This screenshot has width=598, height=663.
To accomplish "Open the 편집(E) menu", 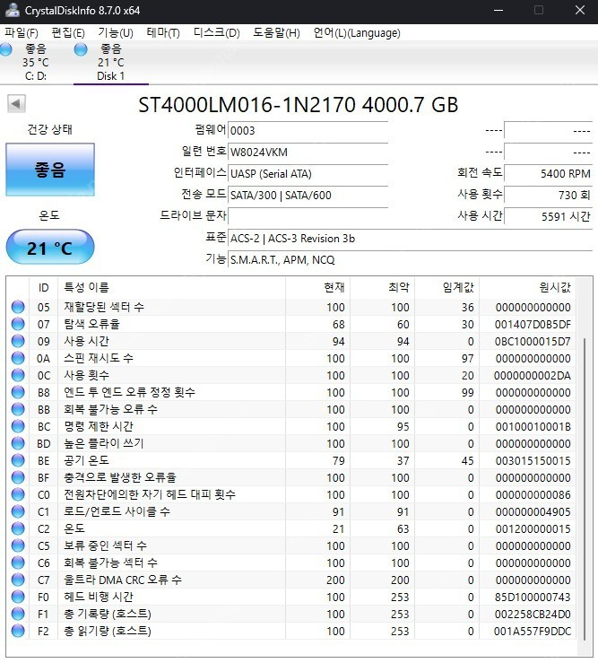I will [x=67, y=33].
